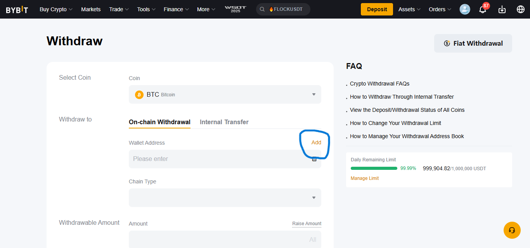Expand the More menu
This screenshot has width=530, height=248.
pos(206,9)
